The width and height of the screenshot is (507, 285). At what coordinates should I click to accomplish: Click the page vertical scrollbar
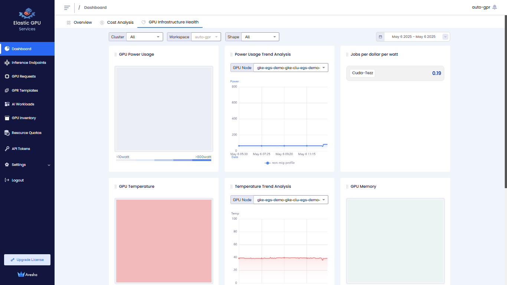[505, 101]
